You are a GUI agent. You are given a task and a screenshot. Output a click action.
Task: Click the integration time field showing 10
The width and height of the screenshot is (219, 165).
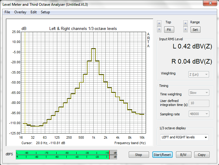point(199,103)
